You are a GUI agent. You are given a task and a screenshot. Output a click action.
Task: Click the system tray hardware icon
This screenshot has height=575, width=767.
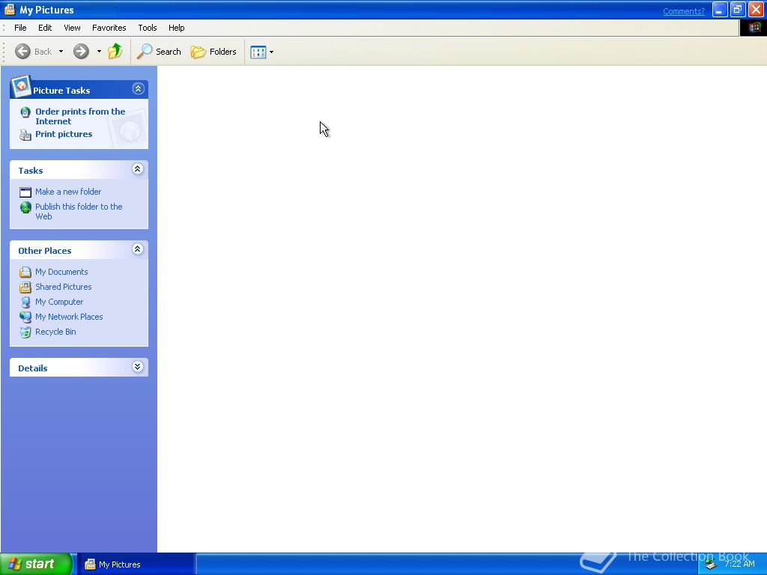pos(712,565)
